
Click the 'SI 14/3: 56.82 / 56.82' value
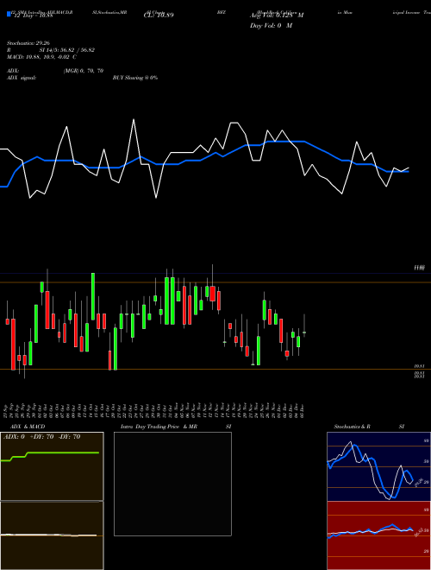(67, 50)
